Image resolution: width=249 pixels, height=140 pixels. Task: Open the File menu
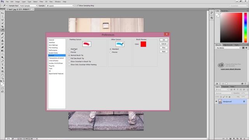pyautogui.click(x=7, y=2)
